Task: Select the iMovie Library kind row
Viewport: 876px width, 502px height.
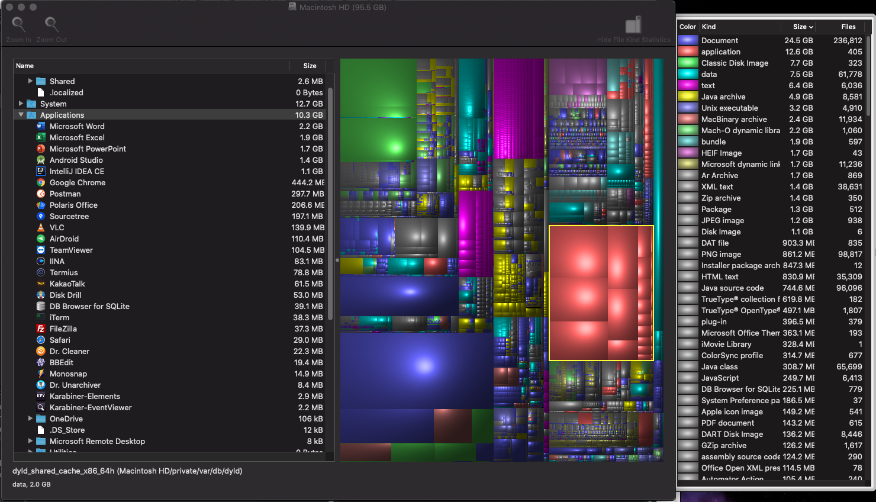Action: (771, 344)
